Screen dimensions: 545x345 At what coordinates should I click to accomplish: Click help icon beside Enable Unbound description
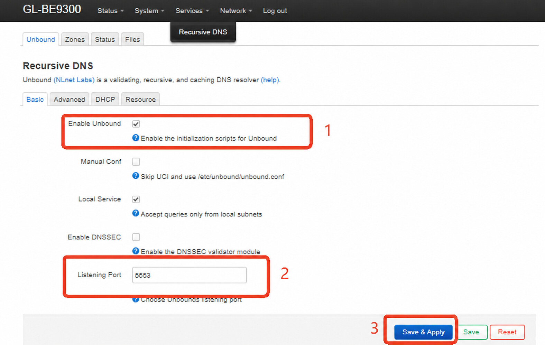coord(136,138)
